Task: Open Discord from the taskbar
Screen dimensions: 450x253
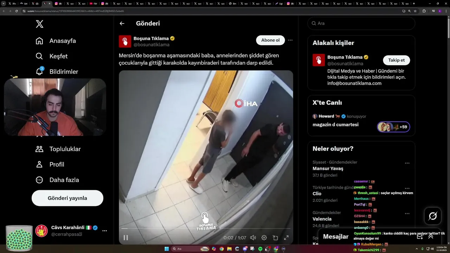Action: coord(245,249)
